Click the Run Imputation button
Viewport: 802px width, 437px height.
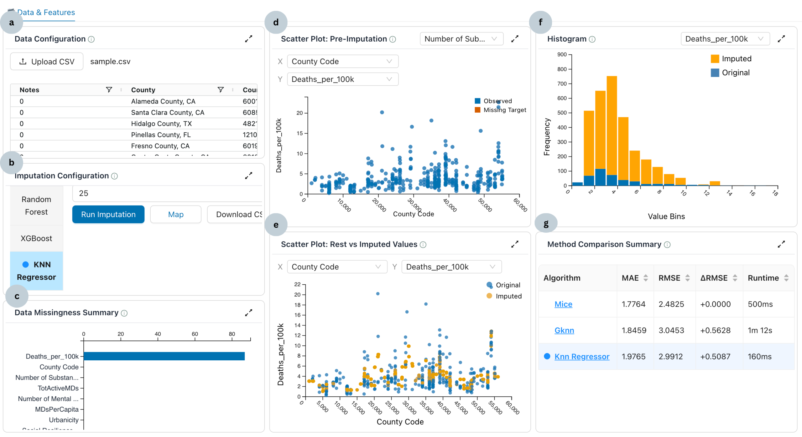[108, 214]
